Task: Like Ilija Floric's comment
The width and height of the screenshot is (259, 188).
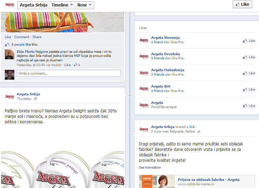Action: (68, 65)
